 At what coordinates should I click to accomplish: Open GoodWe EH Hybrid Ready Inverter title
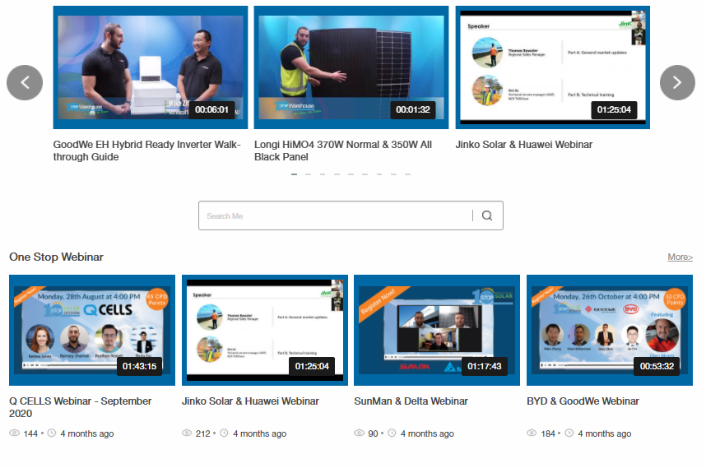click(146, 151)
